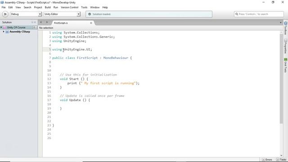Open the Help menu

click(x=105, y=7)
